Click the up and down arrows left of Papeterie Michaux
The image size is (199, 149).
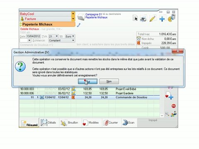(21, 24)
